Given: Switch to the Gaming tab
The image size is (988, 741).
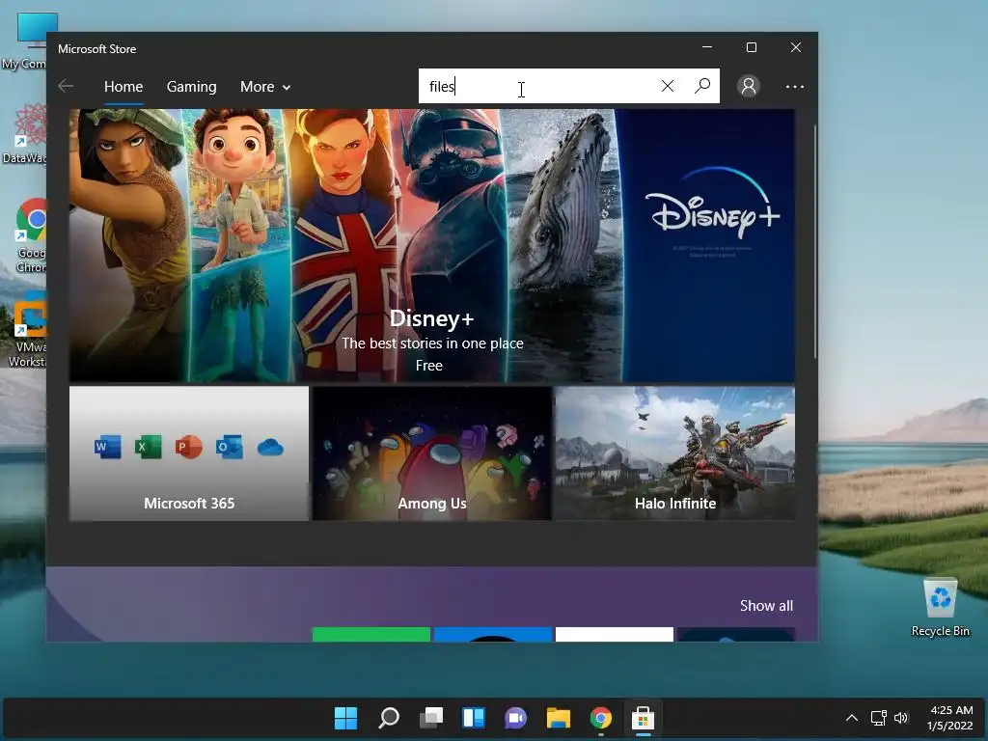Looking at the screenshot, I should (192, 86).
